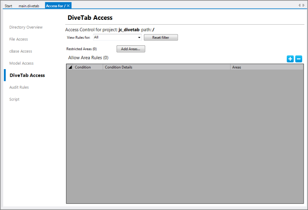Screen dimensions: 308x210
Task: Click the Reset filter button
Action: [x=161, y=37]
